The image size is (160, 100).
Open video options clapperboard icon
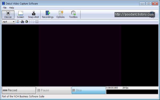pos(22,22)
